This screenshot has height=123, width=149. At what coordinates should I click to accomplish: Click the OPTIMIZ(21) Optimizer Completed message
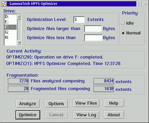pos(63,63)
